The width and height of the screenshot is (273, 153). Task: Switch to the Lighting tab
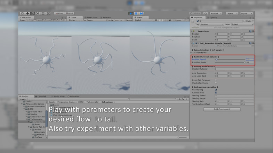tap(212, 17)
